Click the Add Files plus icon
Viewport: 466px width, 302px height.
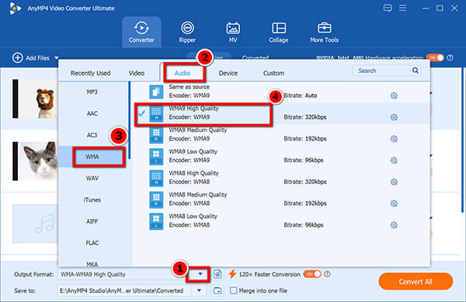[18, 57]
